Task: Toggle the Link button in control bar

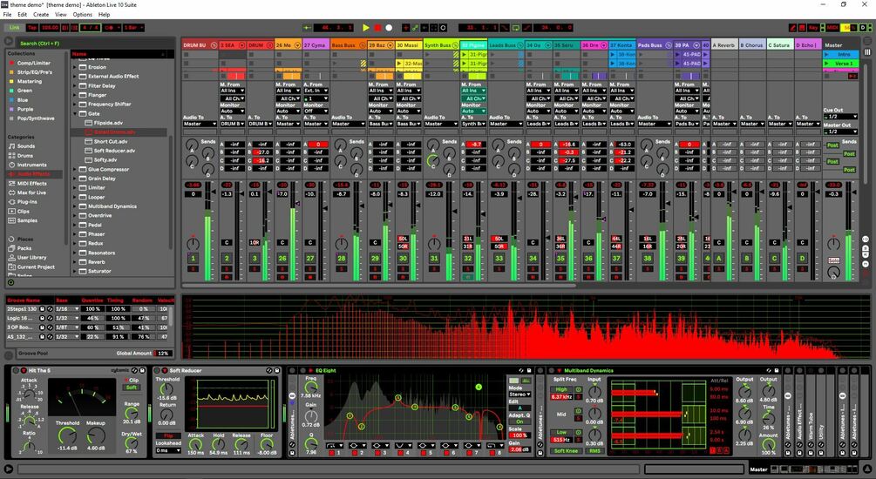Action: click(x=15, y=27)
